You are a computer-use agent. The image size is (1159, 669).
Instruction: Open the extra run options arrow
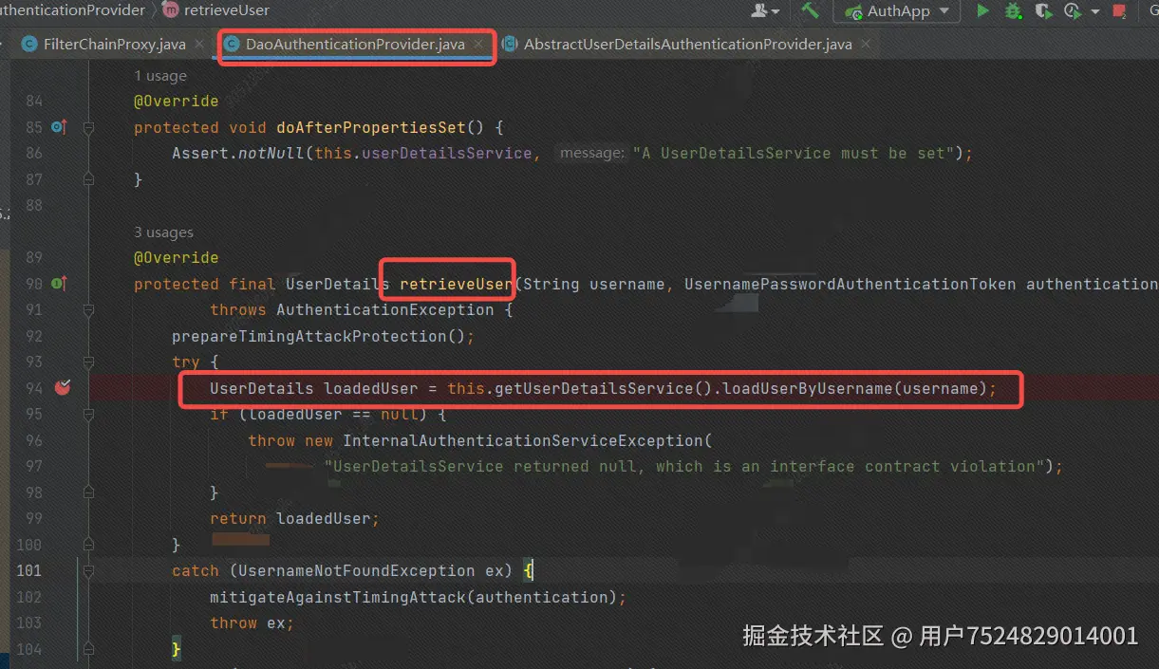1095,11
